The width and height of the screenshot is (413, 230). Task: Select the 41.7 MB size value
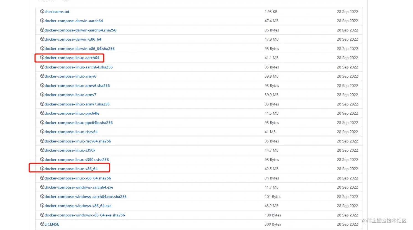click(271, 187)
